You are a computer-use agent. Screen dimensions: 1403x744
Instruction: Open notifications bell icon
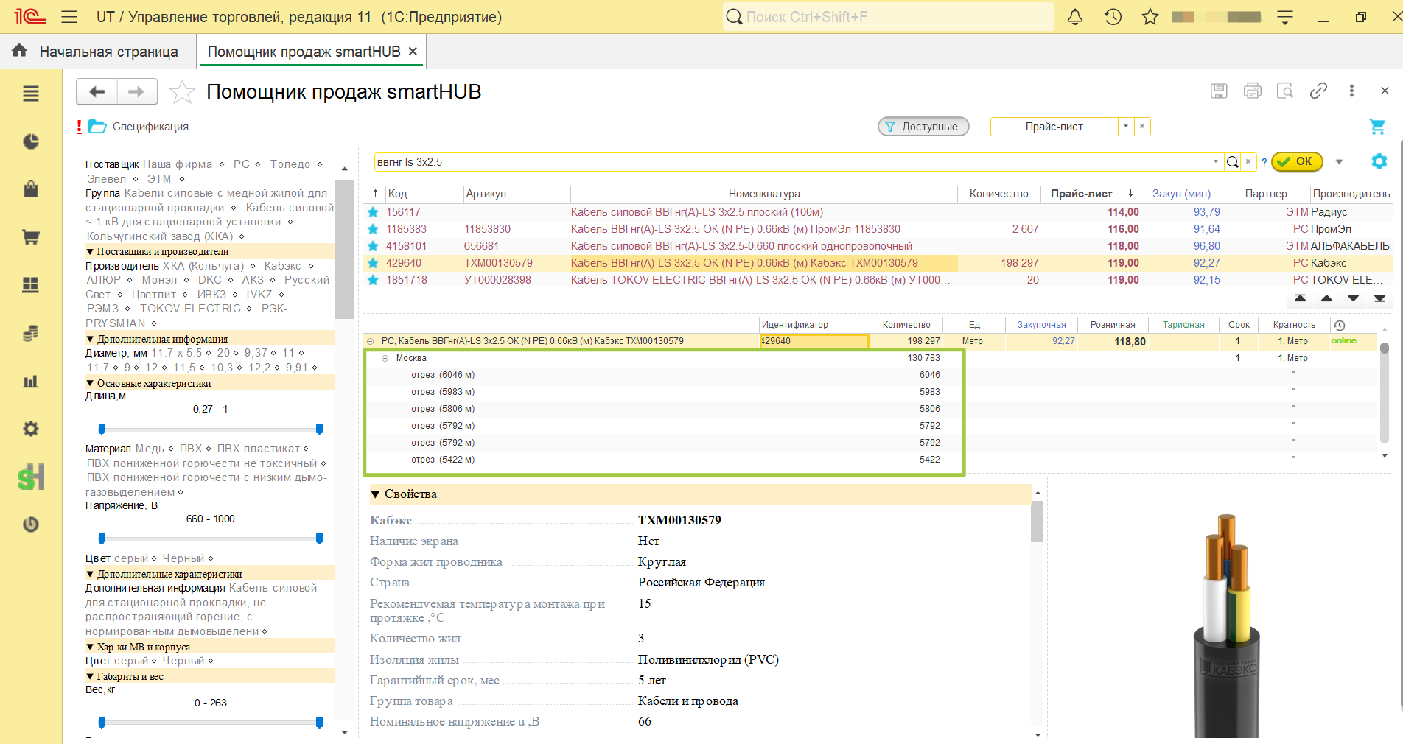click(x=1075, y=16)
